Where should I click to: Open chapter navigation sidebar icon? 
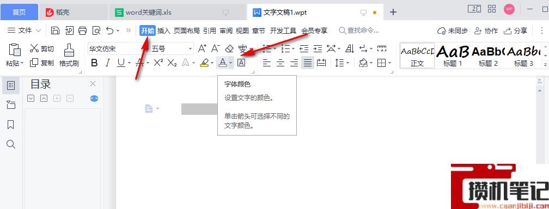(x=11, y=104)
